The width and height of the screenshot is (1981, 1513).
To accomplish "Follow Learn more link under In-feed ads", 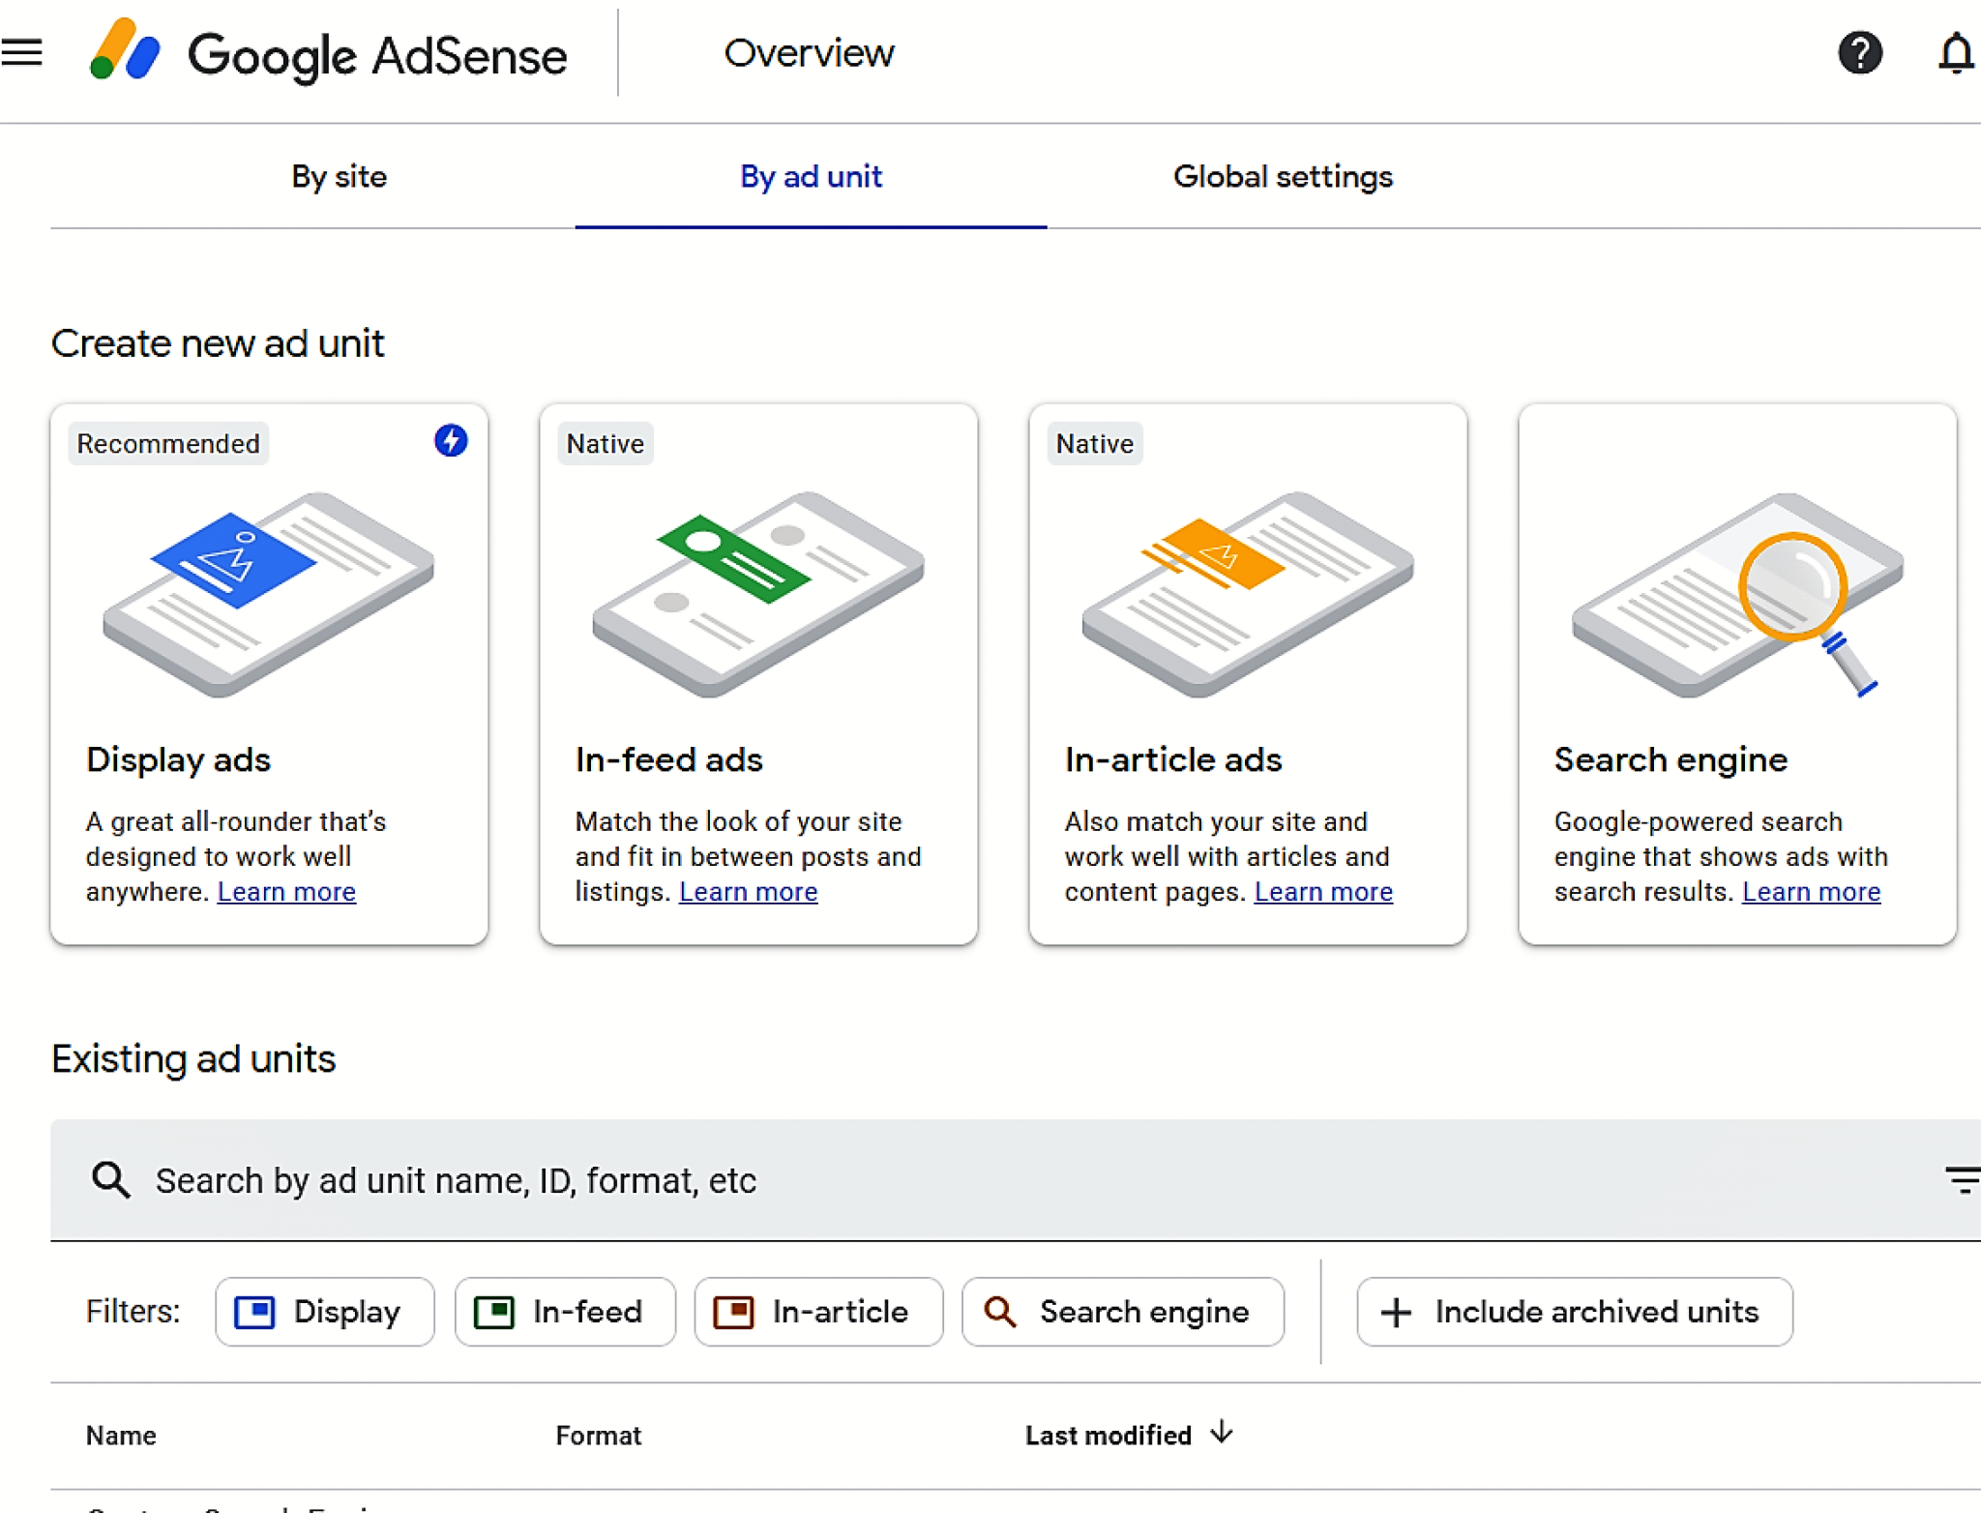I will [749, 892].
